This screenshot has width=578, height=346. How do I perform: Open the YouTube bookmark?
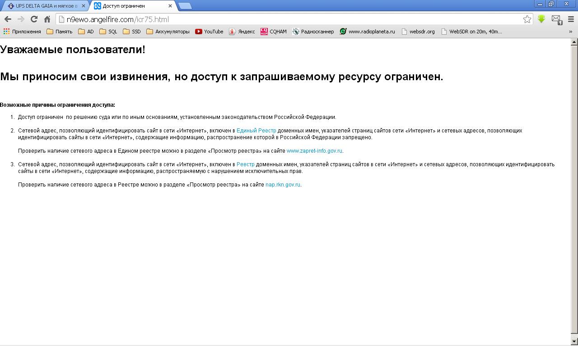tap(209, 32)
